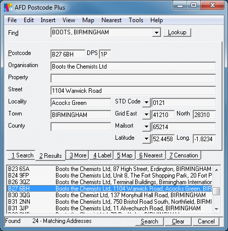Click the Grid East value 41210
This screenshot has width=228, height=231.
click(163, 115)
